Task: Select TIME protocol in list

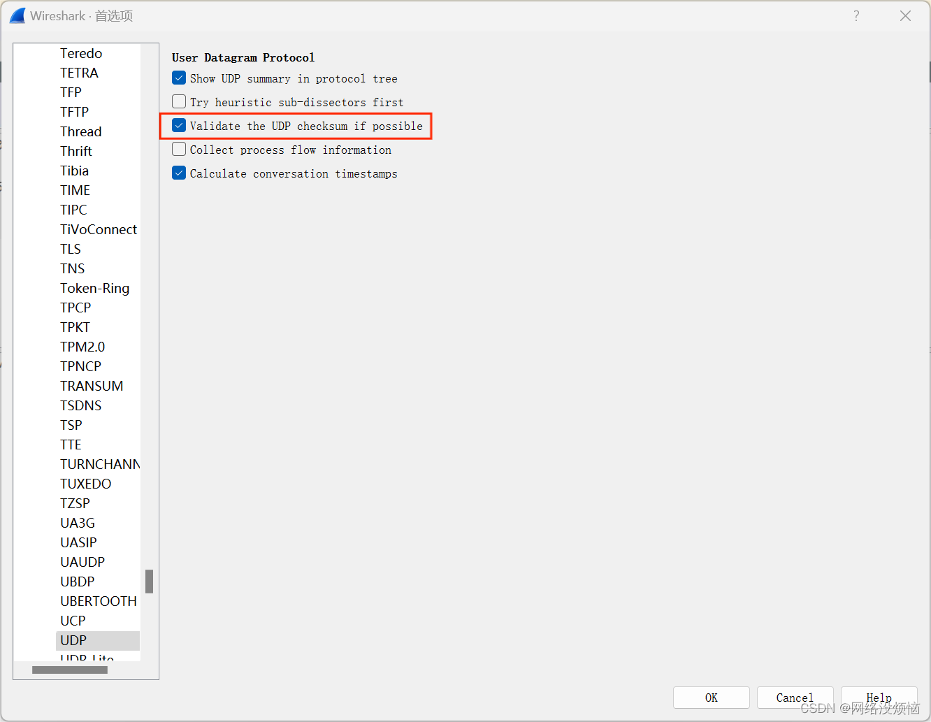Action: tap(75, 190)
